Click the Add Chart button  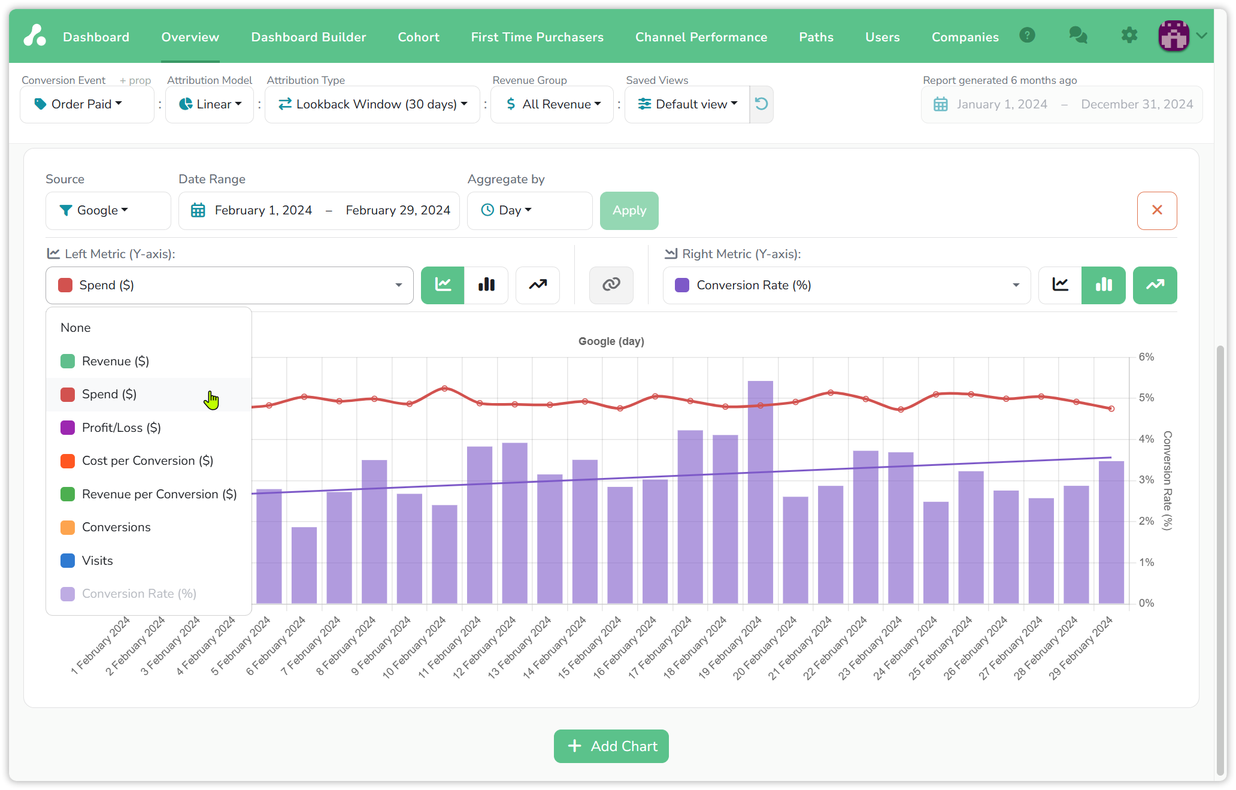click(x=611, y=746)
